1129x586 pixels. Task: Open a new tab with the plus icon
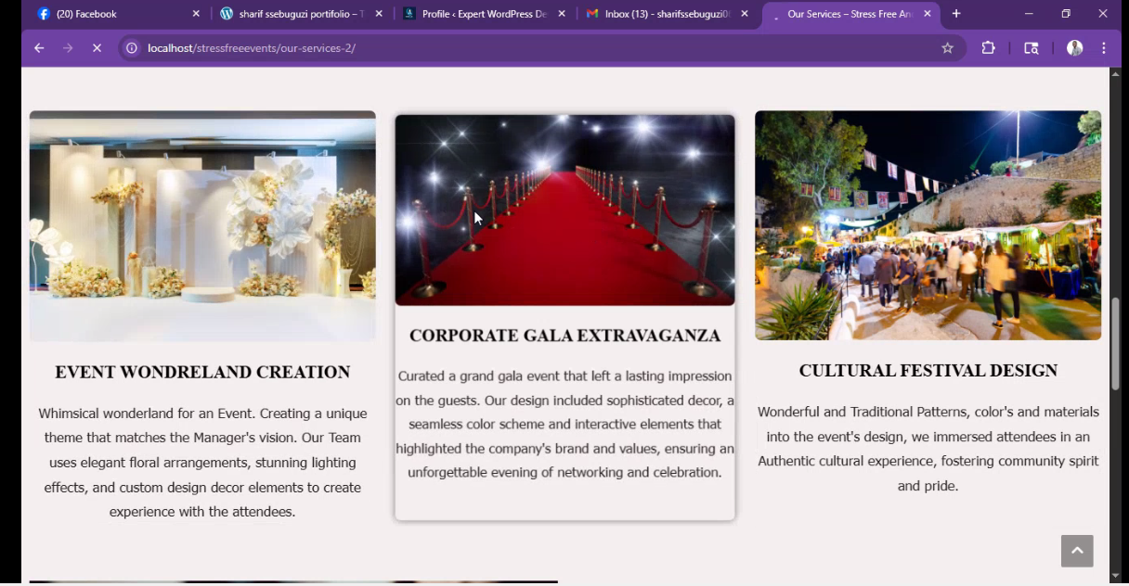point(956,14)
